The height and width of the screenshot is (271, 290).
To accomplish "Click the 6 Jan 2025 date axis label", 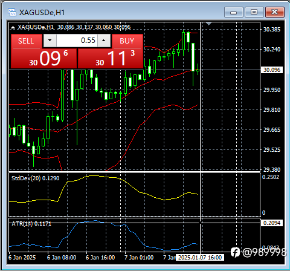I will (x=22, y=258).
